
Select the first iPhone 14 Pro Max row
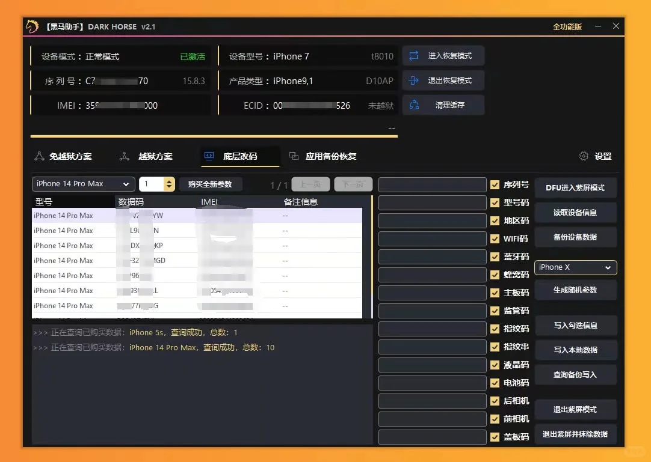(197, 216)
